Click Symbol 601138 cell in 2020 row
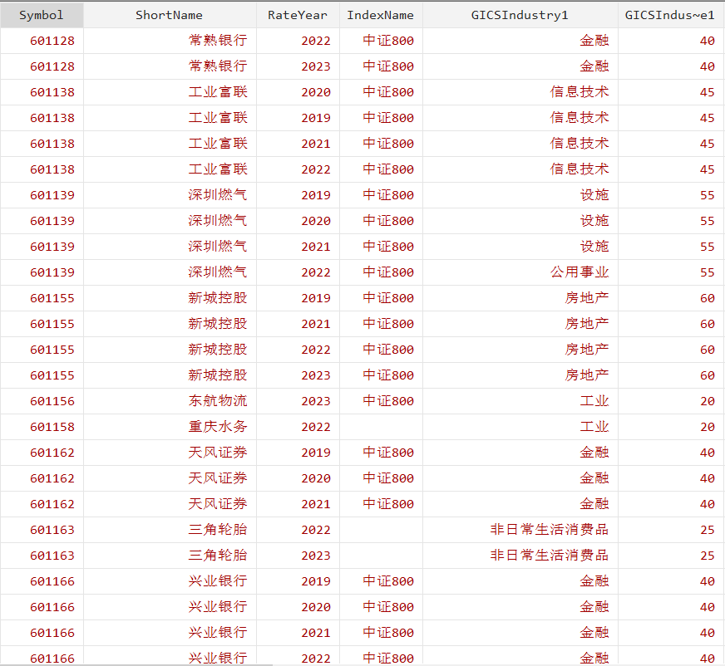 coord(42,92)
